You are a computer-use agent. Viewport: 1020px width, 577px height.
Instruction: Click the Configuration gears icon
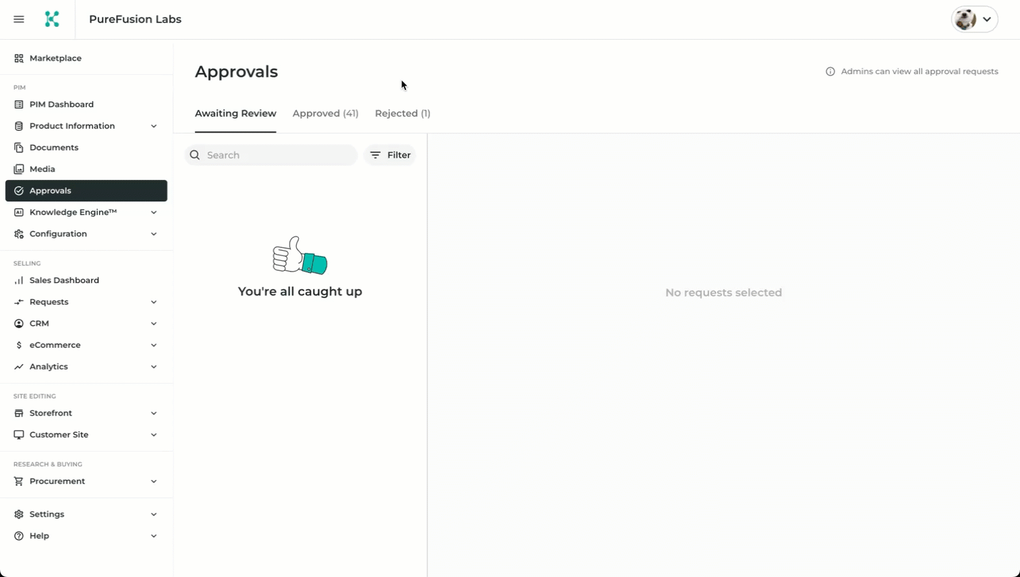coord(19,234)
